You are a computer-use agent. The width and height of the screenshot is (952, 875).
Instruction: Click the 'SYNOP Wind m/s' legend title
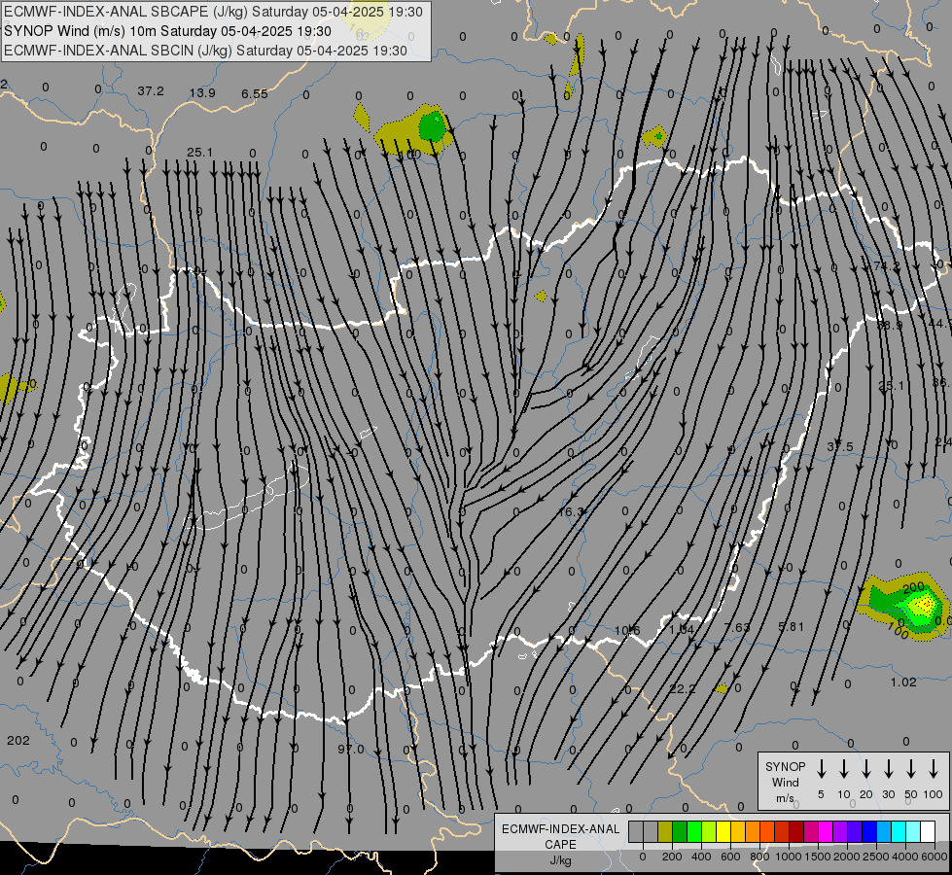click(785, 782)
